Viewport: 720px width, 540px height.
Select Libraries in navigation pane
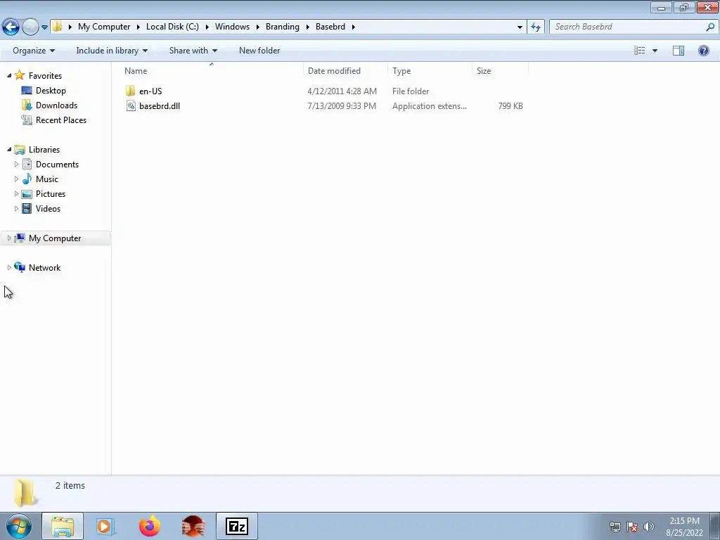point(44,149)
